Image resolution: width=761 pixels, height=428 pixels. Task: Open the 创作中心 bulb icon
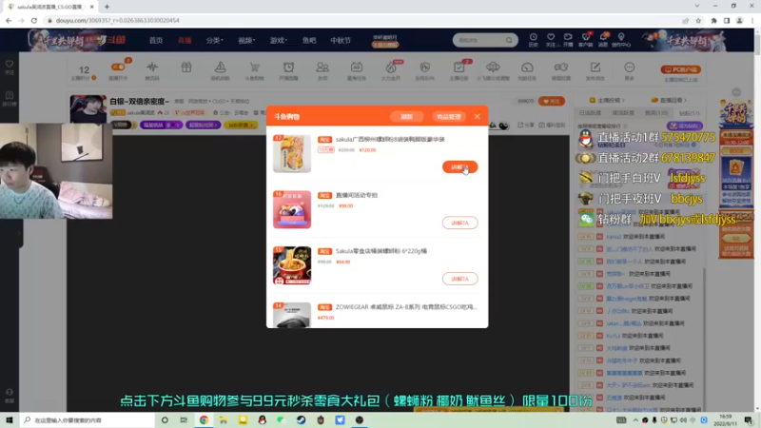[x=621, y=40]
